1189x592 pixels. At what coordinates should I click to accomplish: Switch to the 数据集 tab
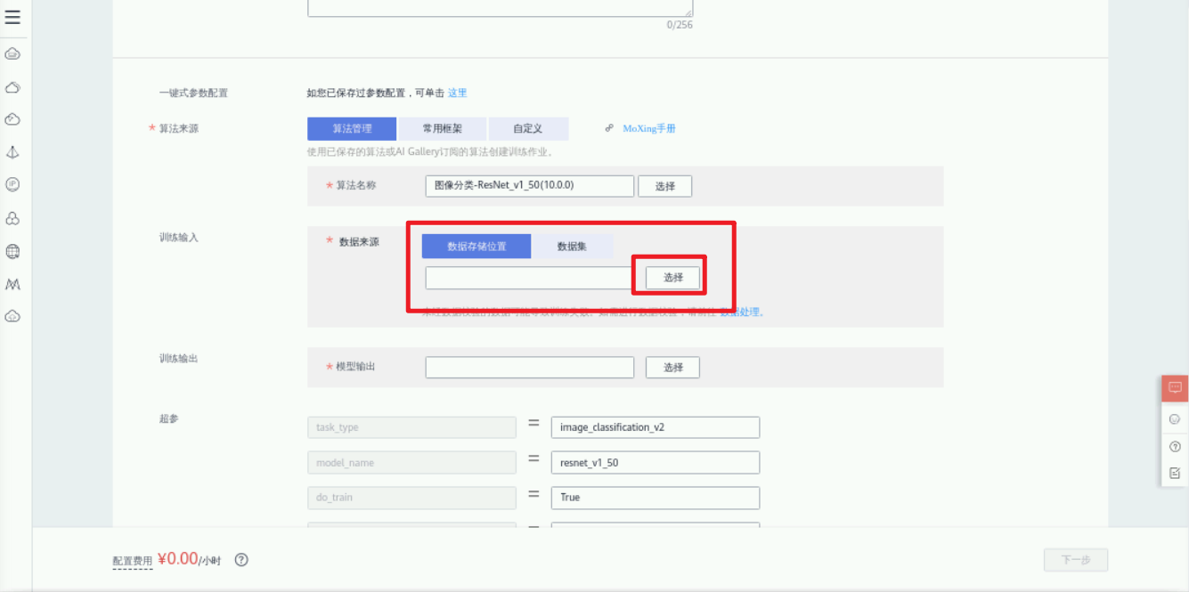(x=572, y=247)
